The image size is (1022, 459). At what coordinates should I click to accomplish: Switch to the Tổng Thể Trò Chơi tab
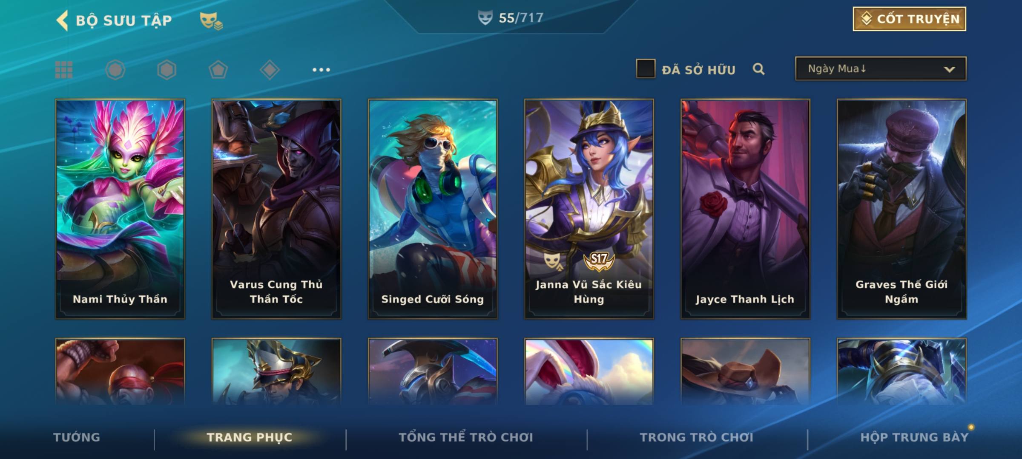pos(466,437)
